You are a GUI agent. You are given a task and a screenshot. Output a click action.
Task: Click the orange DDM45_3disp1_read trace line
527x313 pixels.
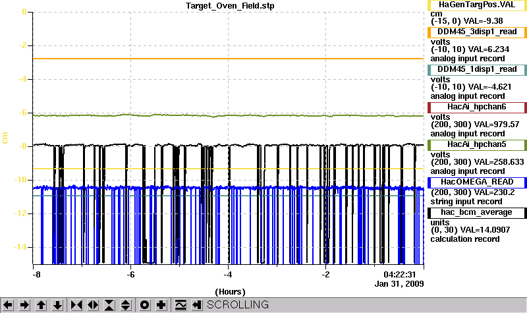pos(229,59)
